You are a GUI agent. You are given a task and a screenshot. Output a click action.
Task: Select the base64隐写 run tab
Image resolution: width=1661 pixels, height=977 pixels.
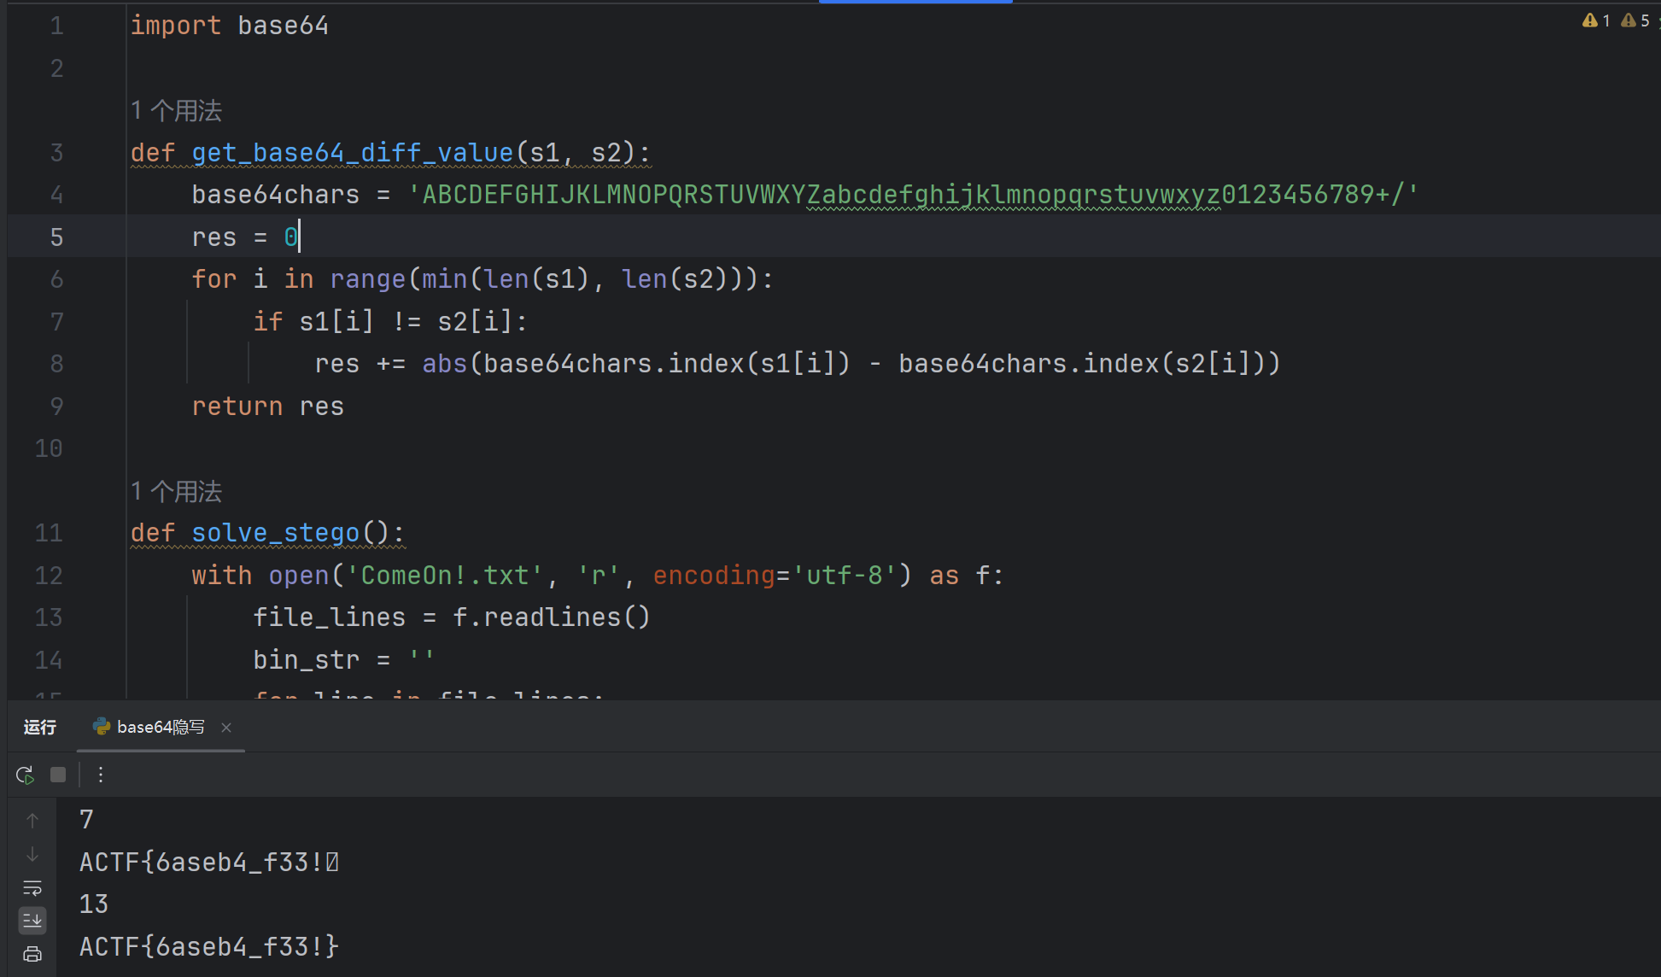point(160,728)
